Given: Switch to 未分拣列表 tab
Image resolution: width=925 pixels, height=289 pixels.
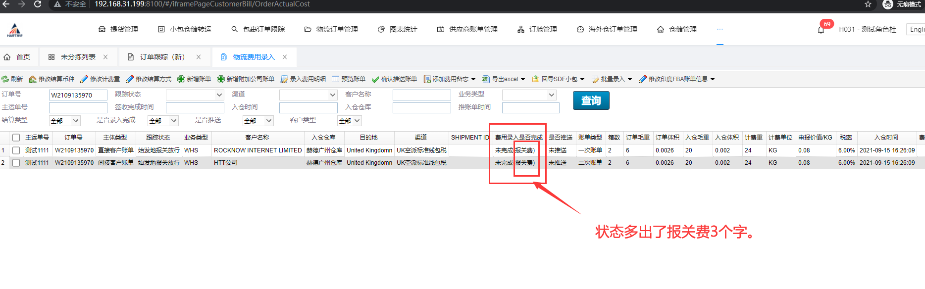Looking at the screenshot, I should (78, 57).
